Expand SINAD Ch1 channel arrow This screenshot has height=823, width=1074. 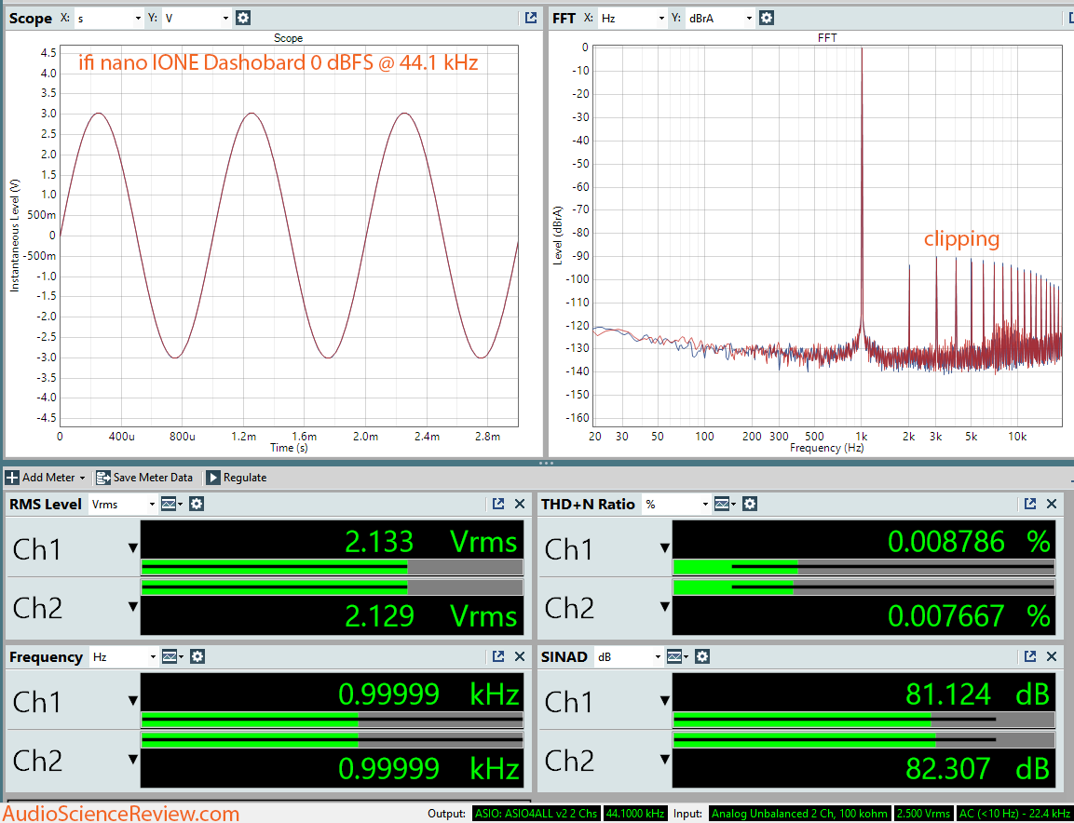point(664,700)
